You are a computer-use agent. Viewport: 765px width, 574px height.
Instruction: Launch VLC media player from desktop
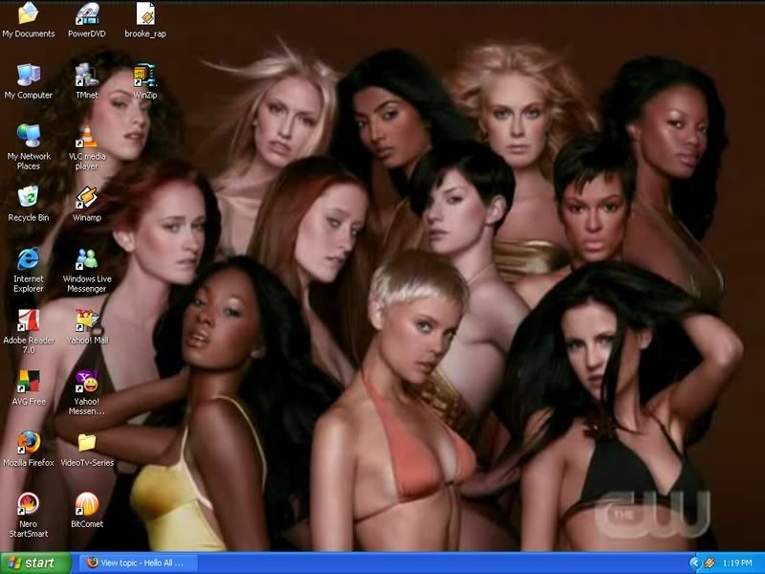pyautogui.click(x=87, y=136)
